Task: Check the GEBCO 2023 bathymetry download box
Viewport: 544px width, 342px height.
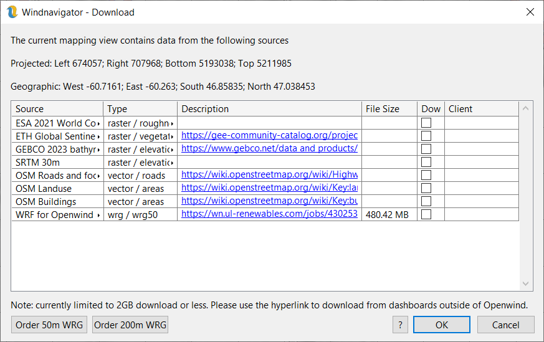Action: coord(426,149)
